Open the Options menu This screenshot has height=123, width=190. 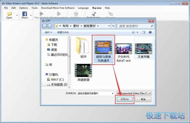[24, 8]
